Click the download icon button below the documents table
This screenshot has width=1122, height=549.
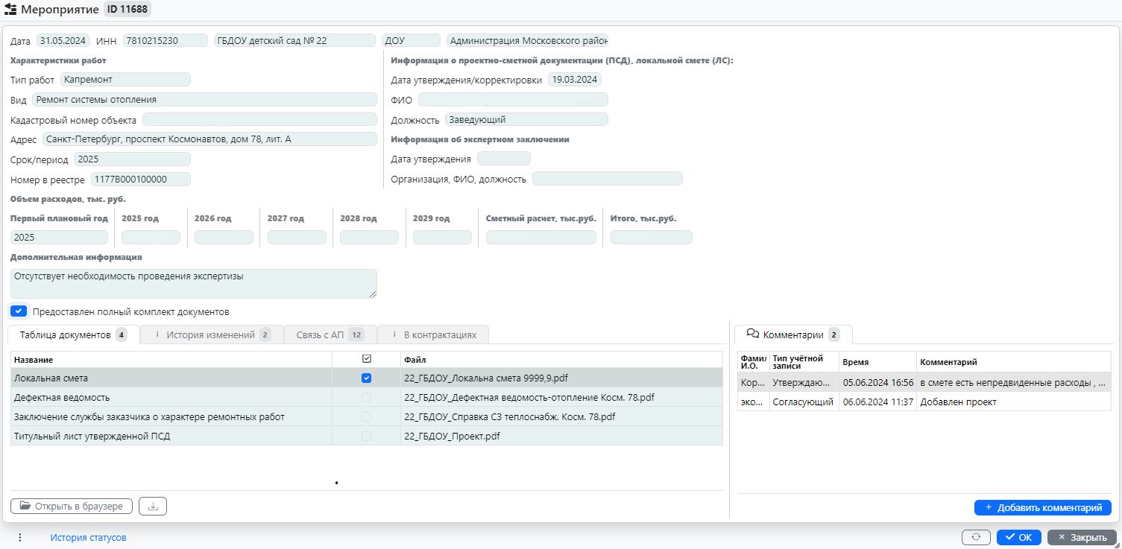point(153,507)
